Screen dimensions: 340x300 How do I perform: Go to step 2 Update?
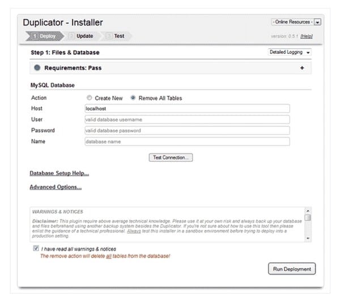click(x=82, y=36)
